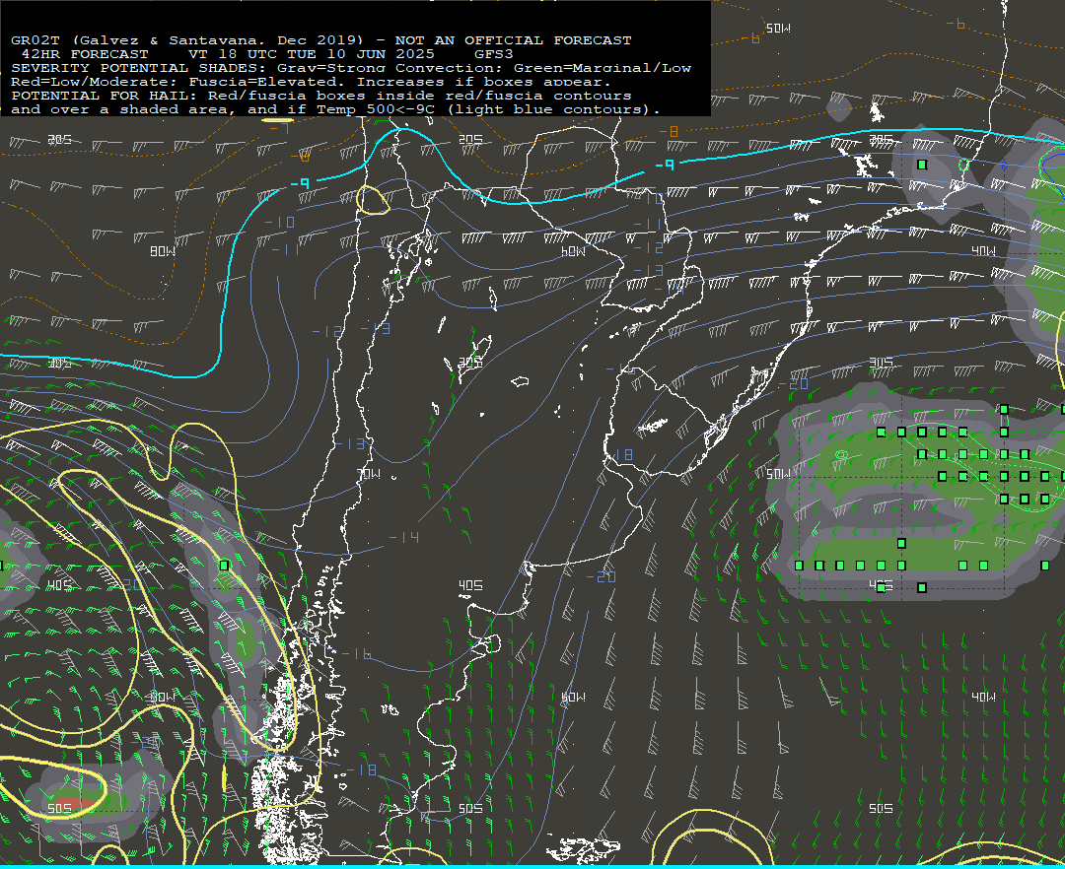Click the green circle marker on Brazil's coast
1065x869 pixels.
[963, 165]
